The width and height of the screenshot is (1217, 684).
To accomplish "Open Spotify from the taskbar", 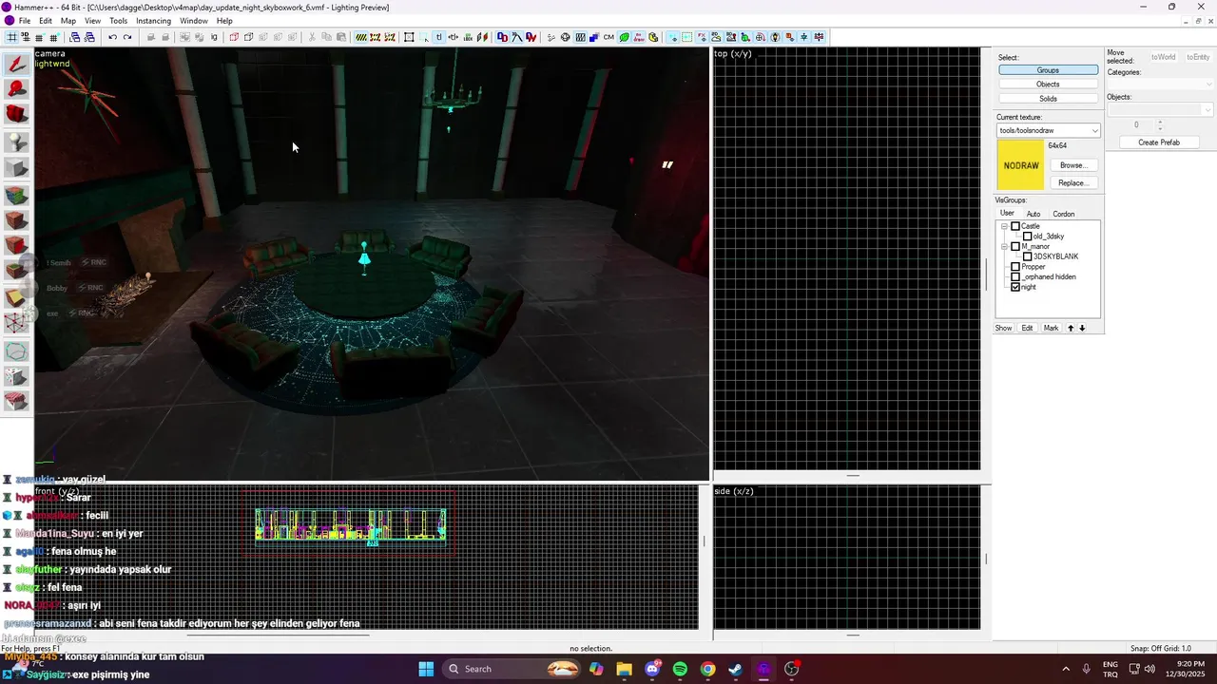I will [680, 669].
